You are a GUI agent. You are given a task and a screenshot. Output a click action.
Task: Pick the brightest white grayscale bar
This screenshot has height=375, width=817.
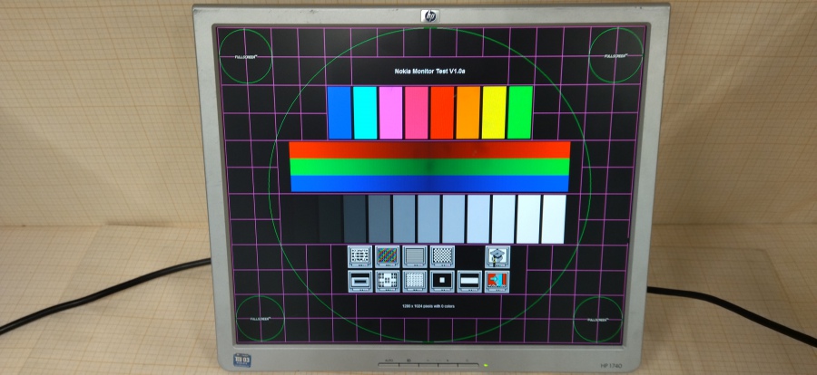point(553,218)
